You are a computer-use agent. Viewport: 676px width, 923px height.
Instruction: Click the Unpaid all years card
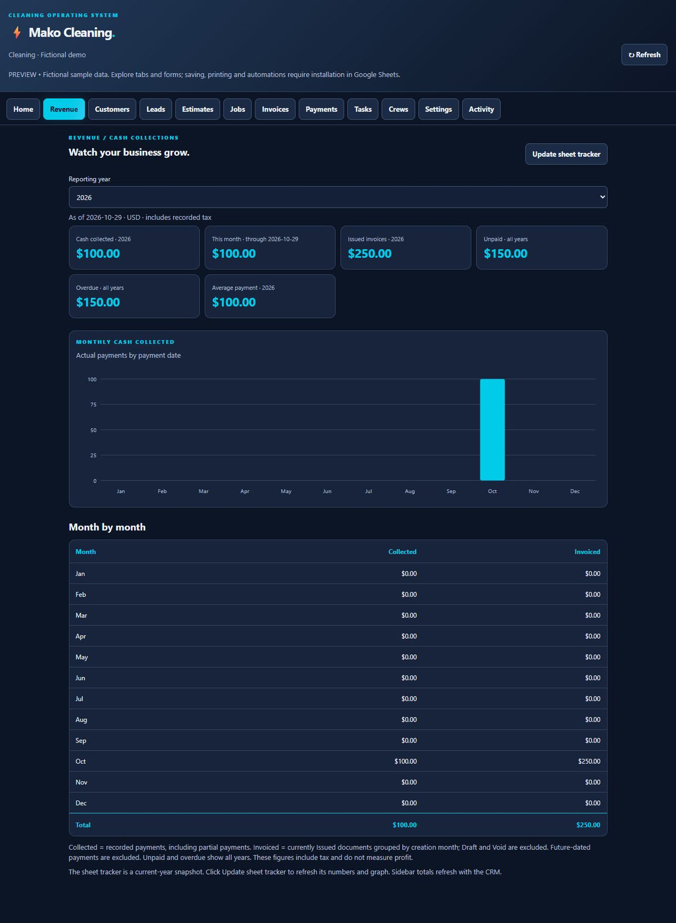(542, 248)
